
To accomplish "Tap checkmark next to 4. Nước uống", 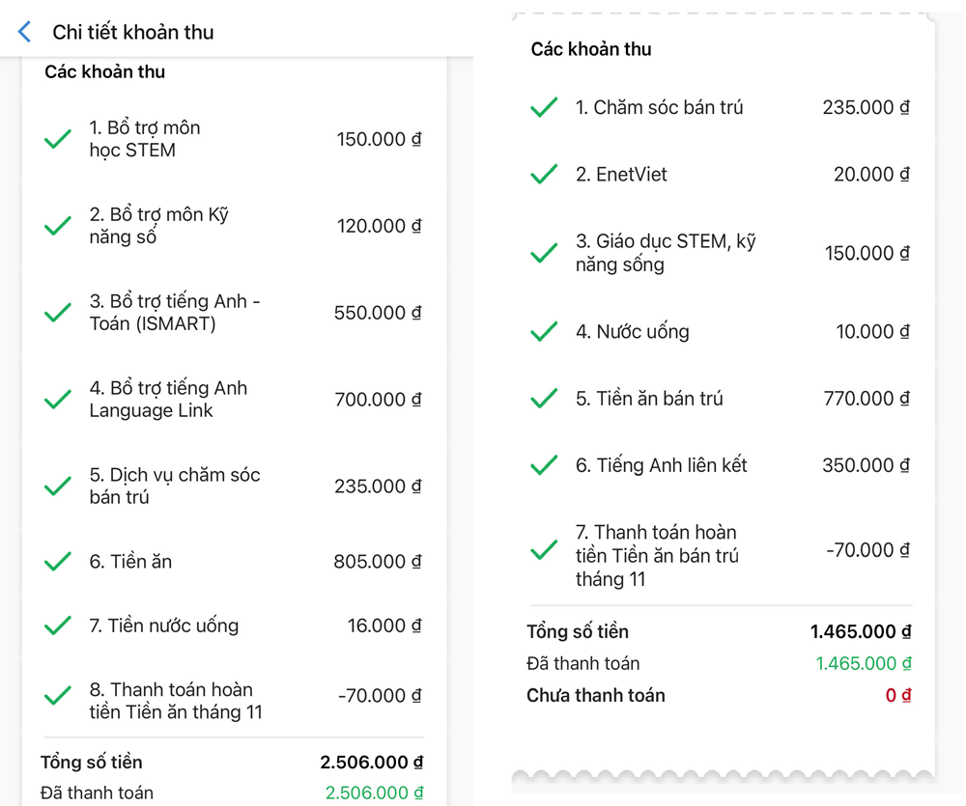I will [x=544, y=332].
